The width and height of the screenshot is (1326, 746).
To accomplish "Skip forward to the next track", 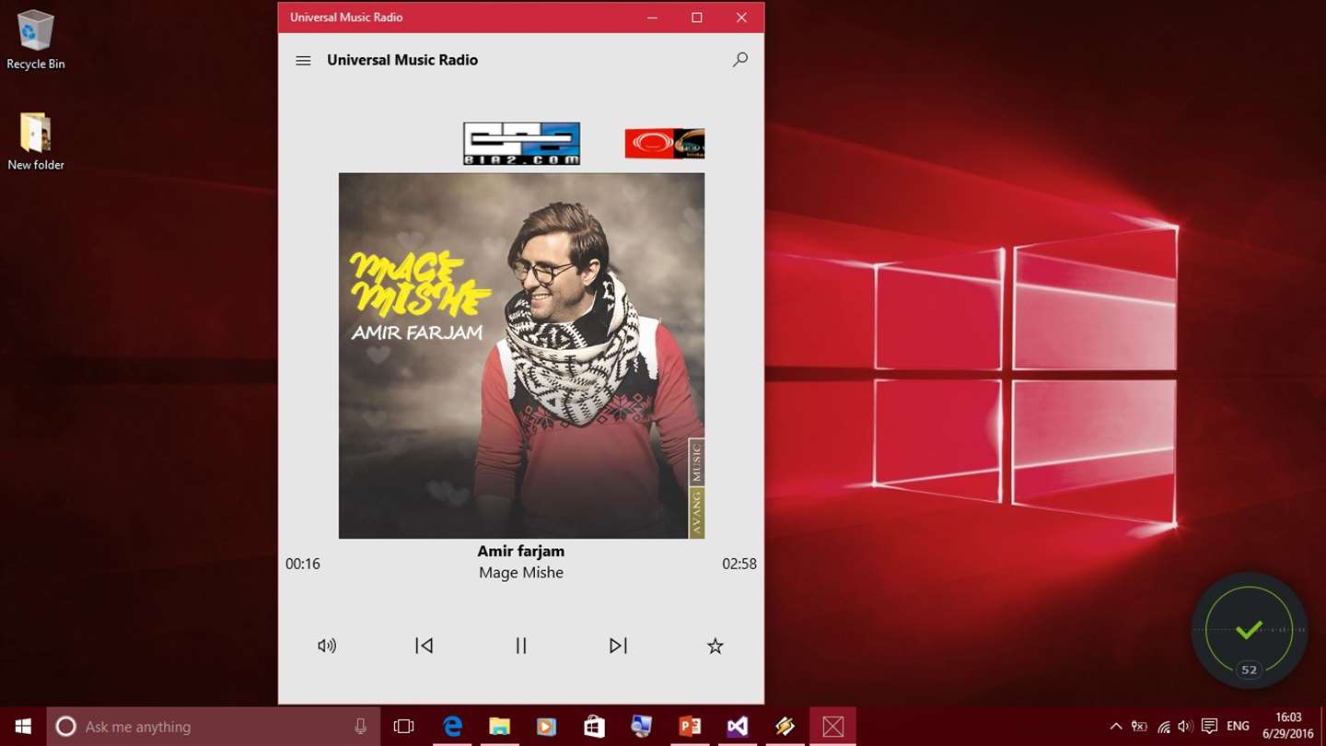I will tap(618, 646).
